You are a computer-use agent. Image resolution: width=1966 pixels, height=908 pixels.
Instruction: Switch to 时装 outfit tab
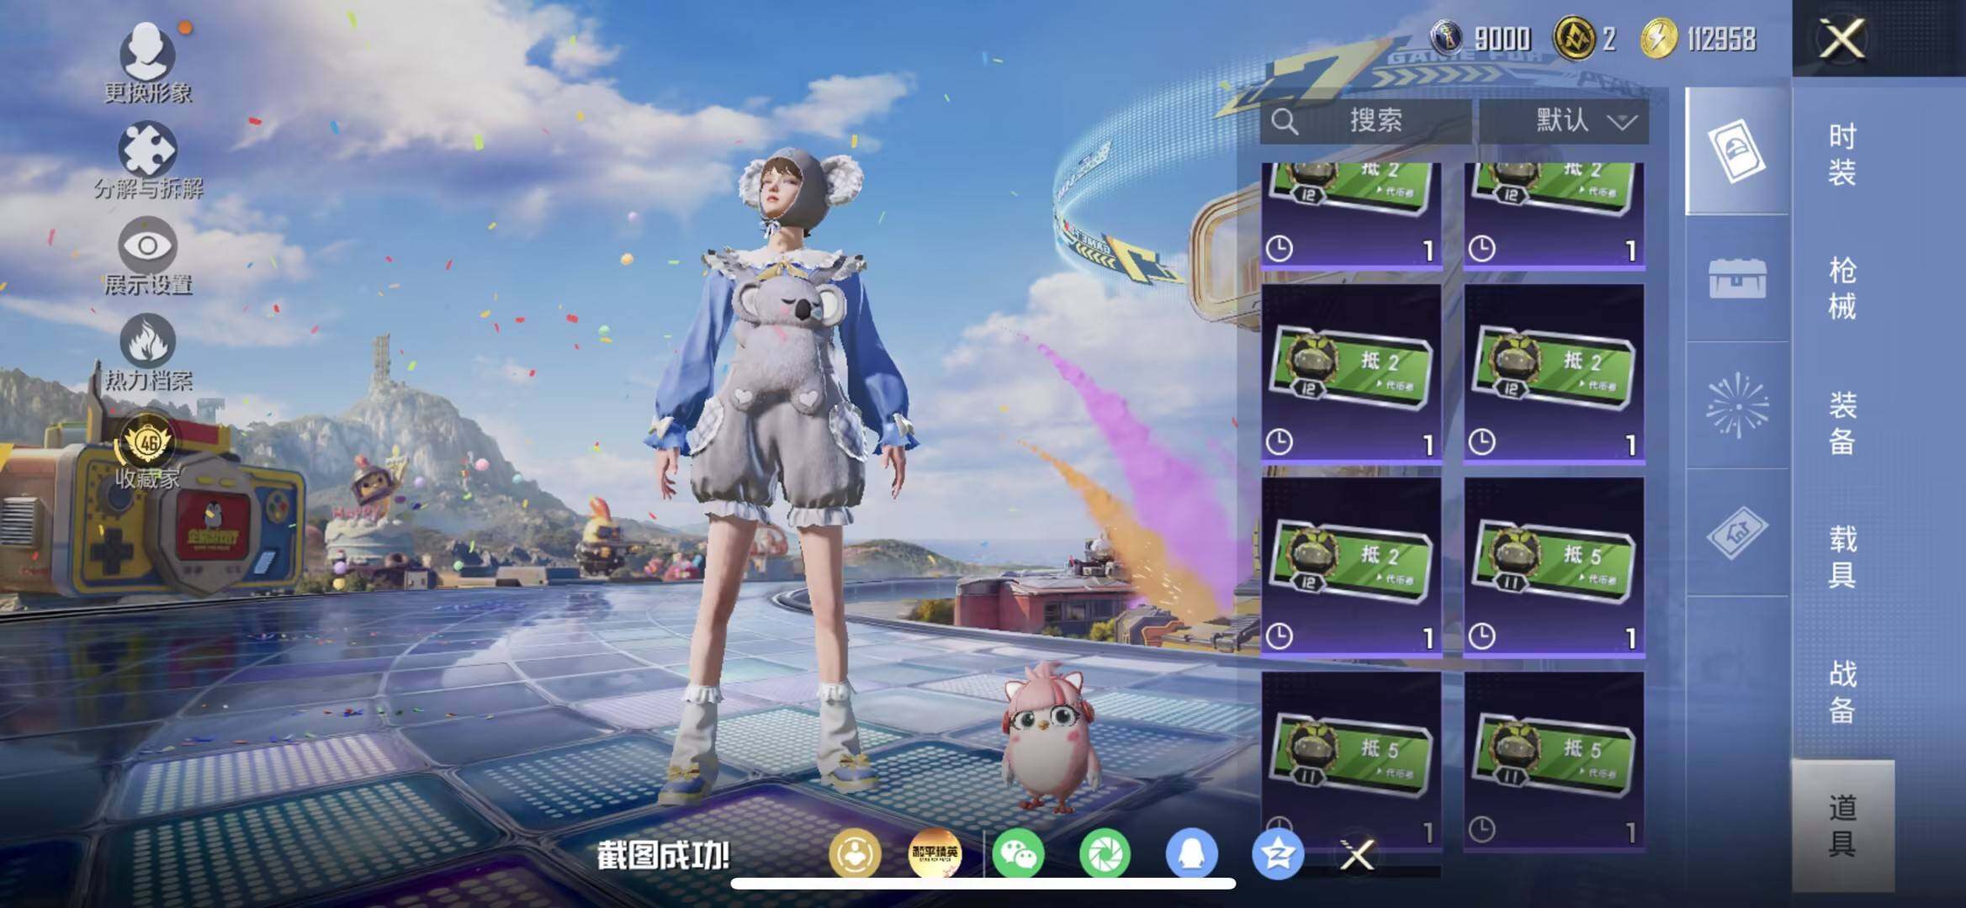pyautogui.click(x=1841, y=155)
